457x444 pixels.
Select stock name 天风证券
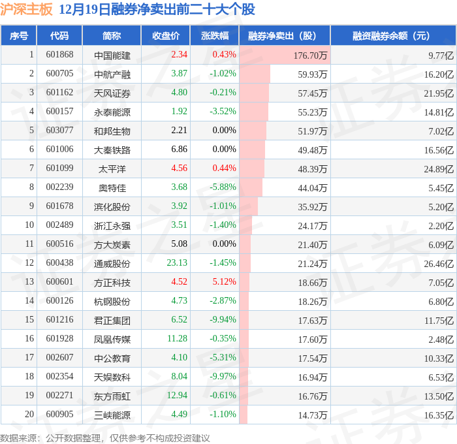pos(112,93)
